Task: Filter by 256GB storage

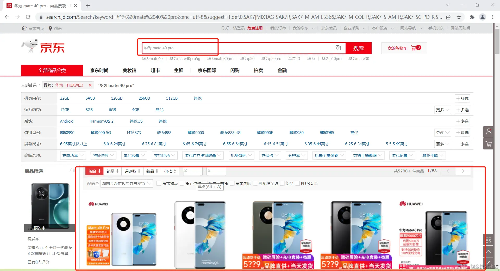Action: coord(144,98)
